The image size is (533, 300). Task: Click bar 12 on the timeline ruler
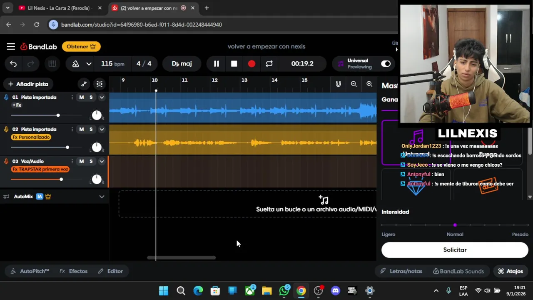214,80
